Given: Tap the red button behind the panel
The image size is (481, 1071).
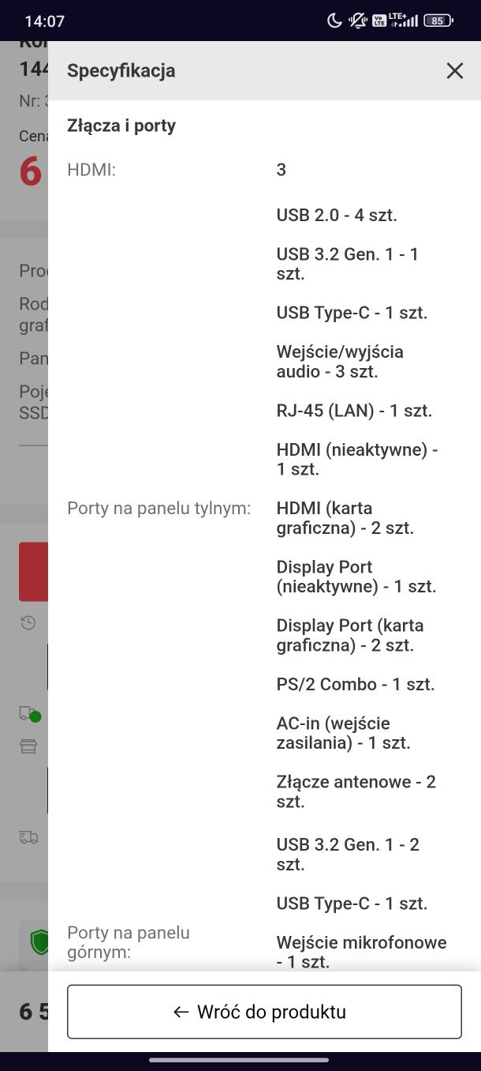Looking at the screenshot, I should 33,572.
